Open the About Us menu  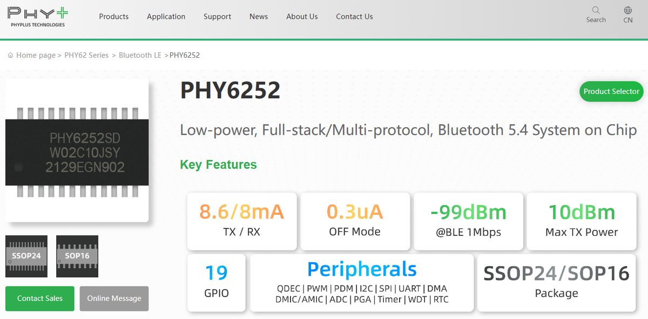[302, 17]
